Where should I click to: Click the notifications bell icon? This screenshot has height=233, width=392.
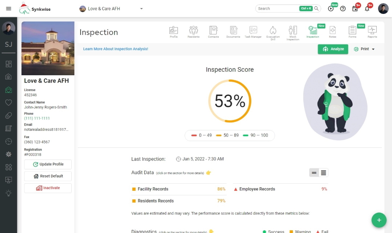pos(367,9)
